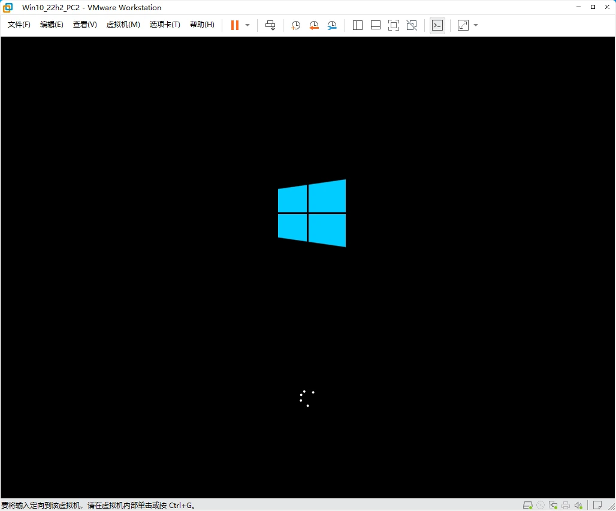Viewport: 616px width, 511px height.
Task: Maximize the VMware Workstation window
Action: coord(593,7)
